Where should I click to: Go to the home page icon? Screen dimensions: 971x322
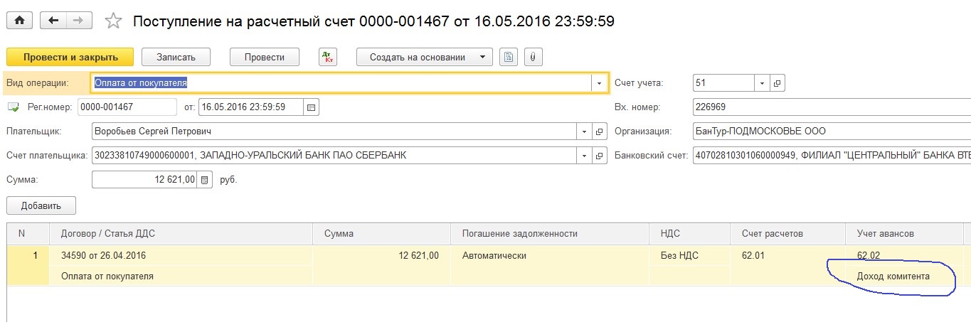[19, 21]
